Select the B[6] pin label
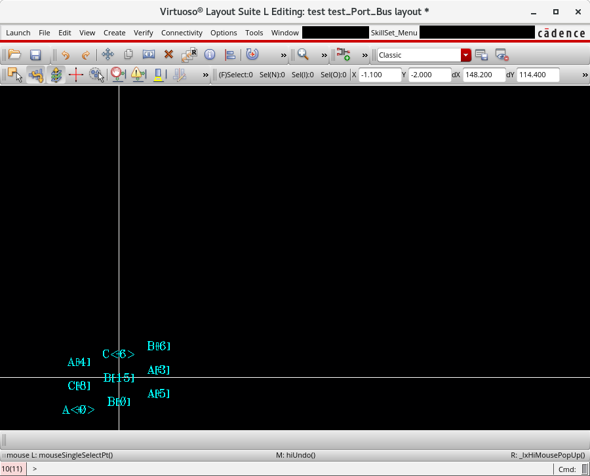 [159, 346]
